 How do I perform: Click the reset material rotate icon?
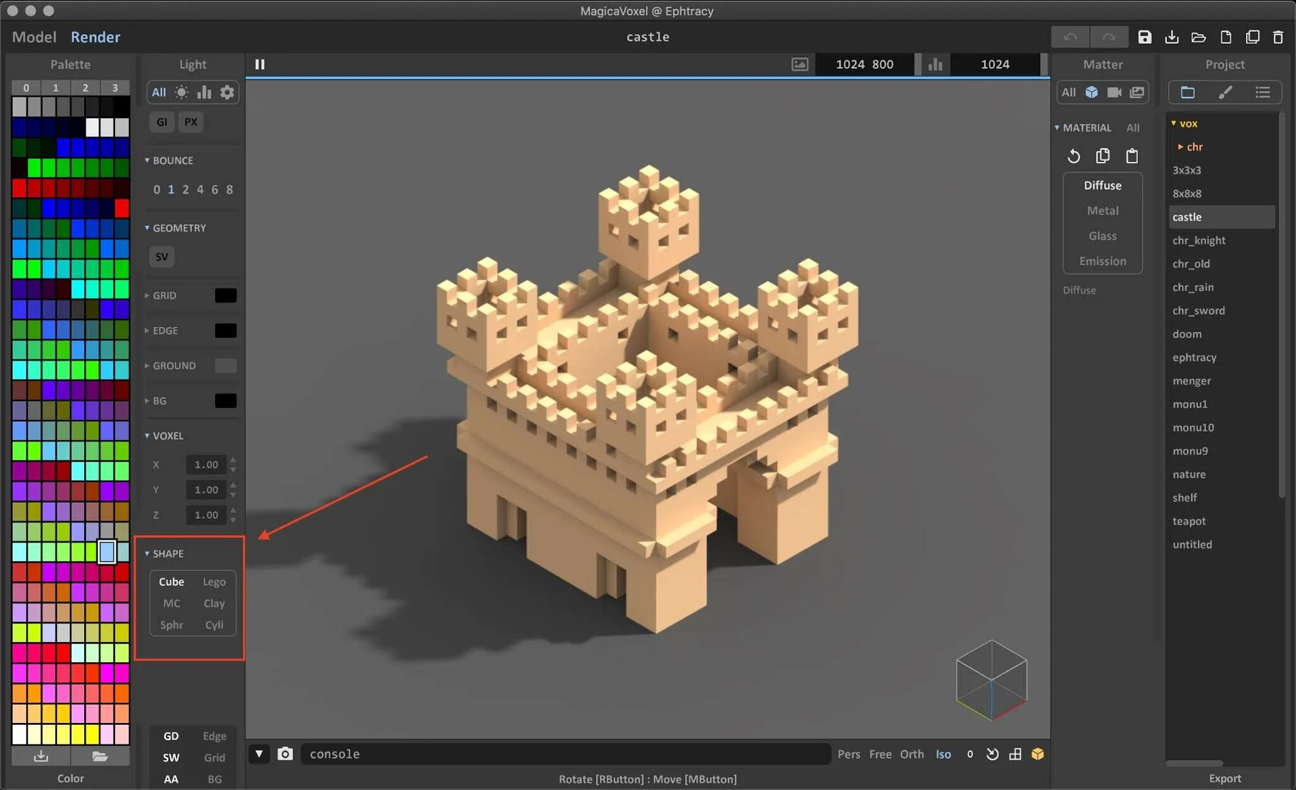point(1074,156)
